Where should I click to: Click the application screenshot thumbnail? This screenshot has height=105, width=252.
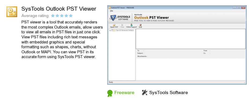[177, 45]
